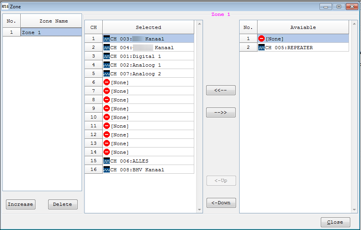Click analog icon beside CH 007:Analoog 2
The width and height of the screenshot is (361, 230).
[107, 74]
